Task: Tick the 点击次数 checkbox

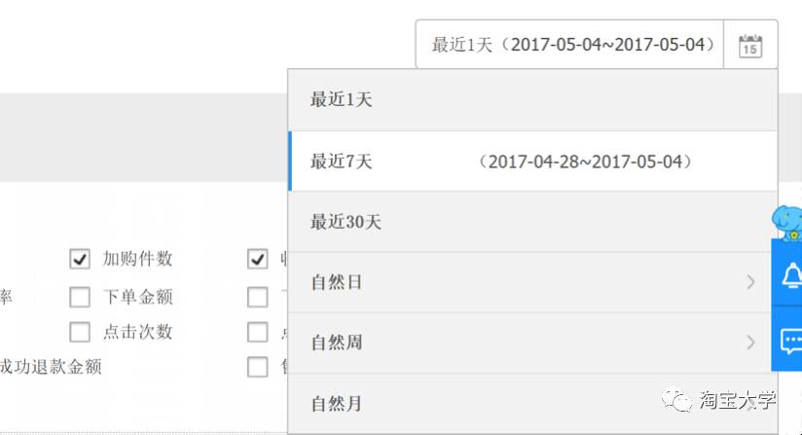Action: tap(80, 332)
